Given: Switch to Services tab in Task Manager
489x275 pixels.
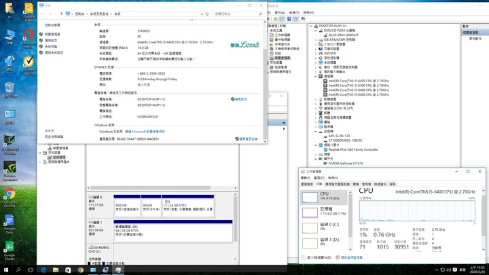Looking at the screenshot, I should click(393, 184).
